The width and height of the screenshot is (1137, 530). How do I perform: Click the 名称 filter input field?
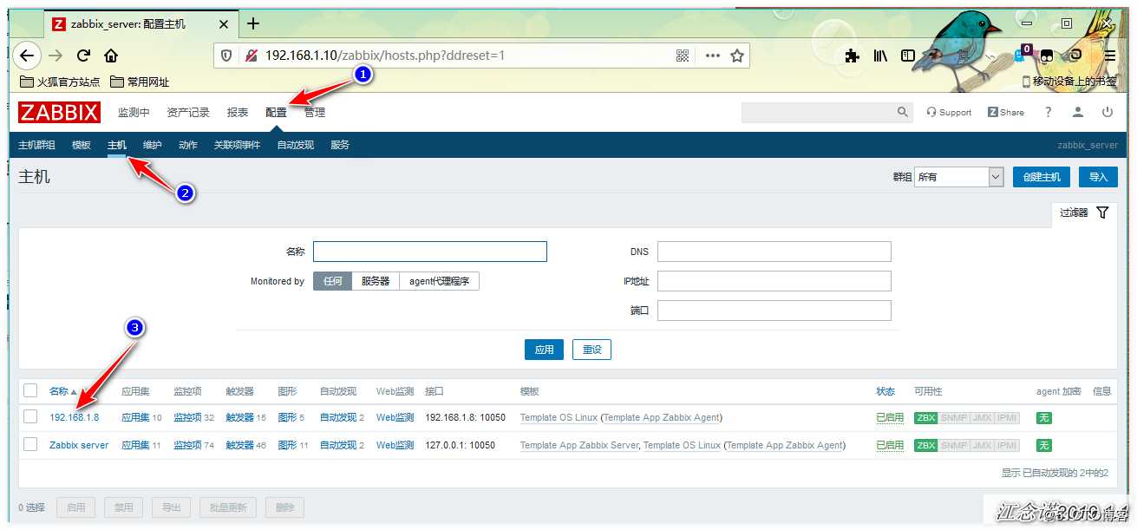[x=430, y=252]
